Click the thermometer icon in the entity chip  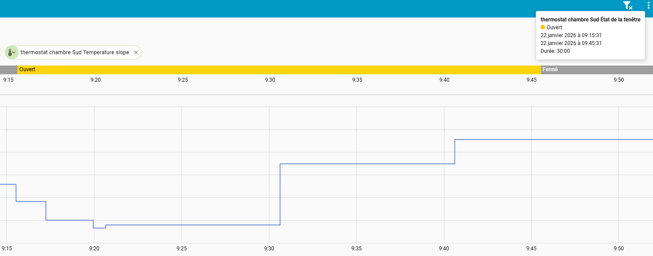11,52
